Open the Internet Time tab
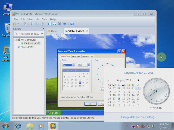The width and height of the screenshot is (174, 130). 88,57
